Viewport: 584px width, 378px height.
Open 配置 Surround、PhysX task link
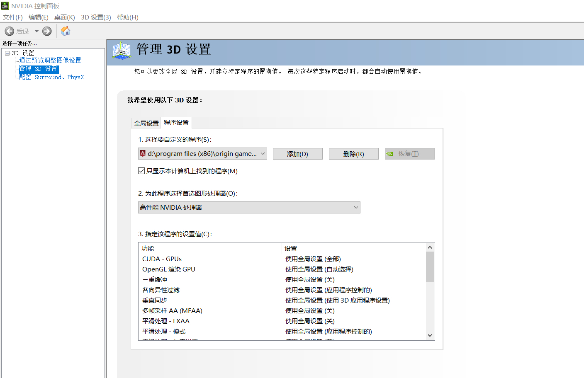click(51, 77)
